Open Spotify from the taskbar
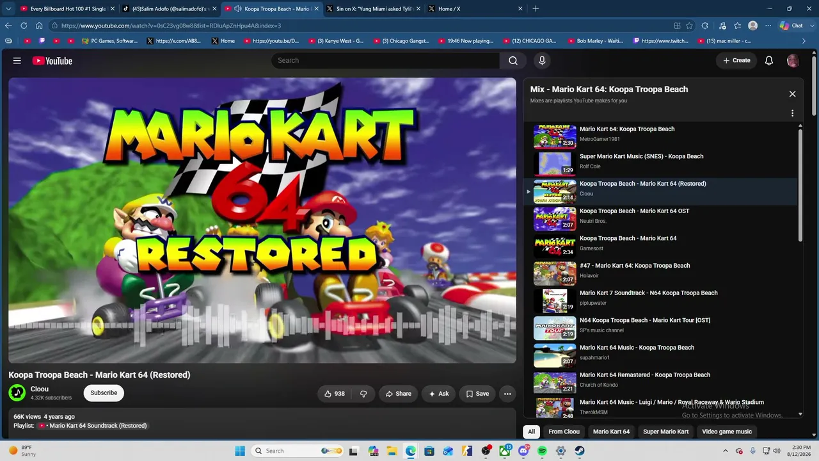The height and width of the screenshot is (461, 819). (x=542, y=451)
